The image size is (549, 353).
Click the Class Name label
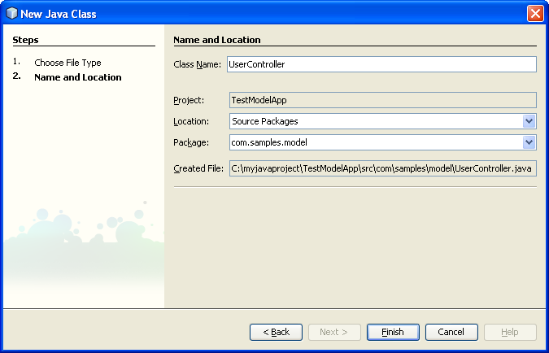point(198,64)
